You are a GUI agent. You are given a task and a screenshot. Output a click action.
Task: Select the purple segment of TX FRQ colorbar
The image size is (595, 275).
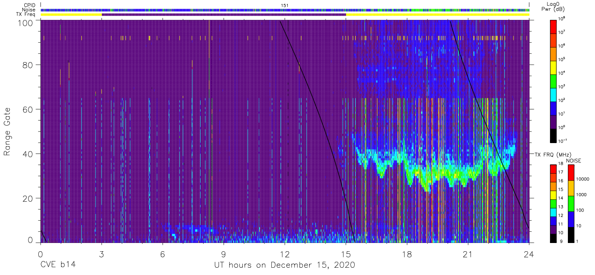(554, 229)
